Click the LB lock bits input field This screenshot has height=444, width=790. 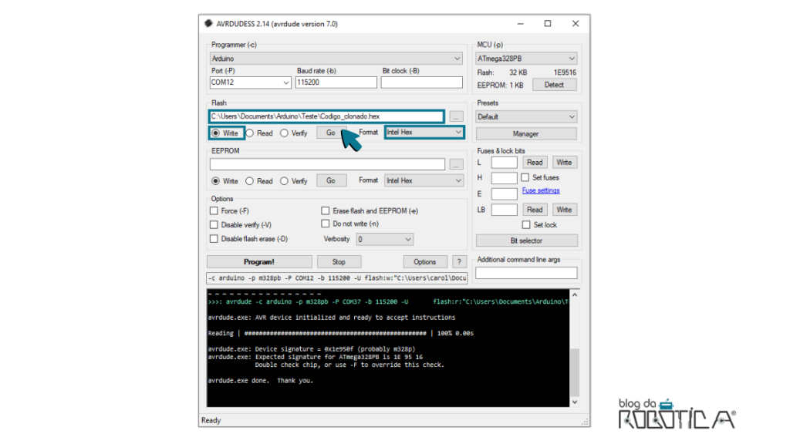click(x=504, y=210)
